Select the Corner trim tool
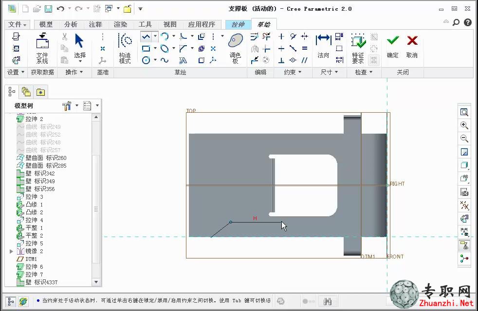This screenshot has width=478, height=311. tap(266, 49)
